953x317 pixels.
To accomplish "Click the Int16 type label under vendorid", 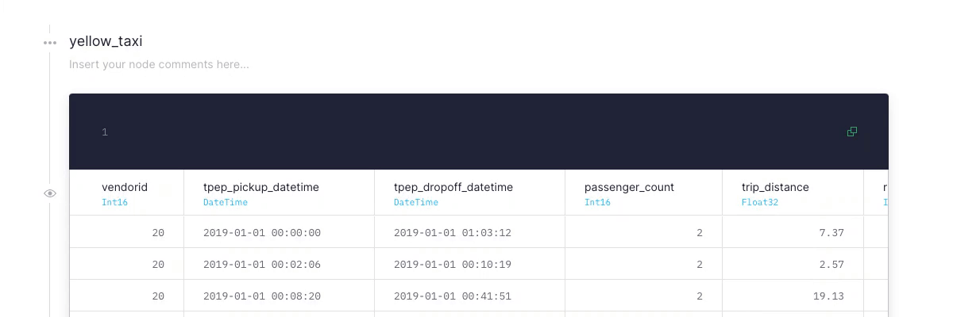I will [x=114, y=202].
